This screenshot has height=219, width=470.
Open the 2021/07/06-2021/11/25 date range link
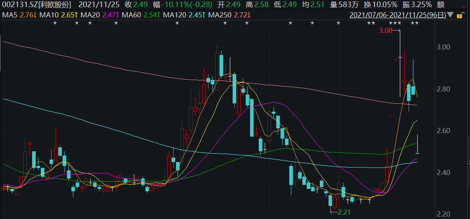tap(397, 15)
